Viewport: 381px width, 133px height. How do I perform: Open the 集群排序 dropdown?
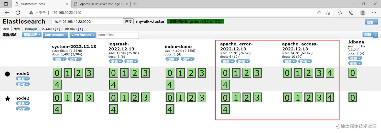pos(31,35)
